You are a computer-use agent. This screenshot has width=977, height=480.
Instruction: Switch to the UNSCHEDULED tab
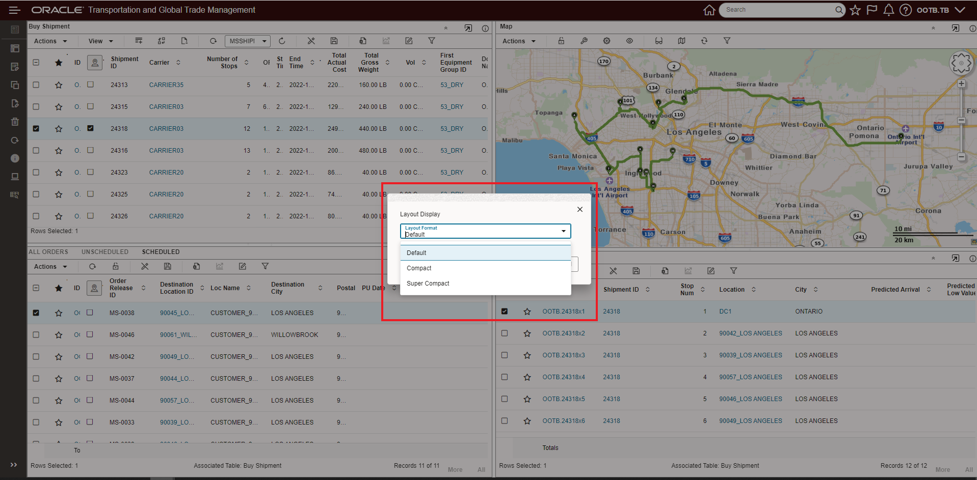[105, 252]
